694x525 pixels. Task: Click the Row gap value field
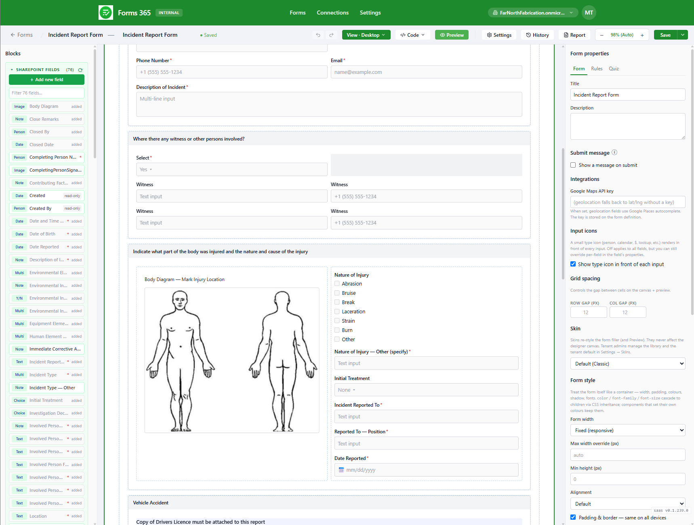[x=589, y=312]
